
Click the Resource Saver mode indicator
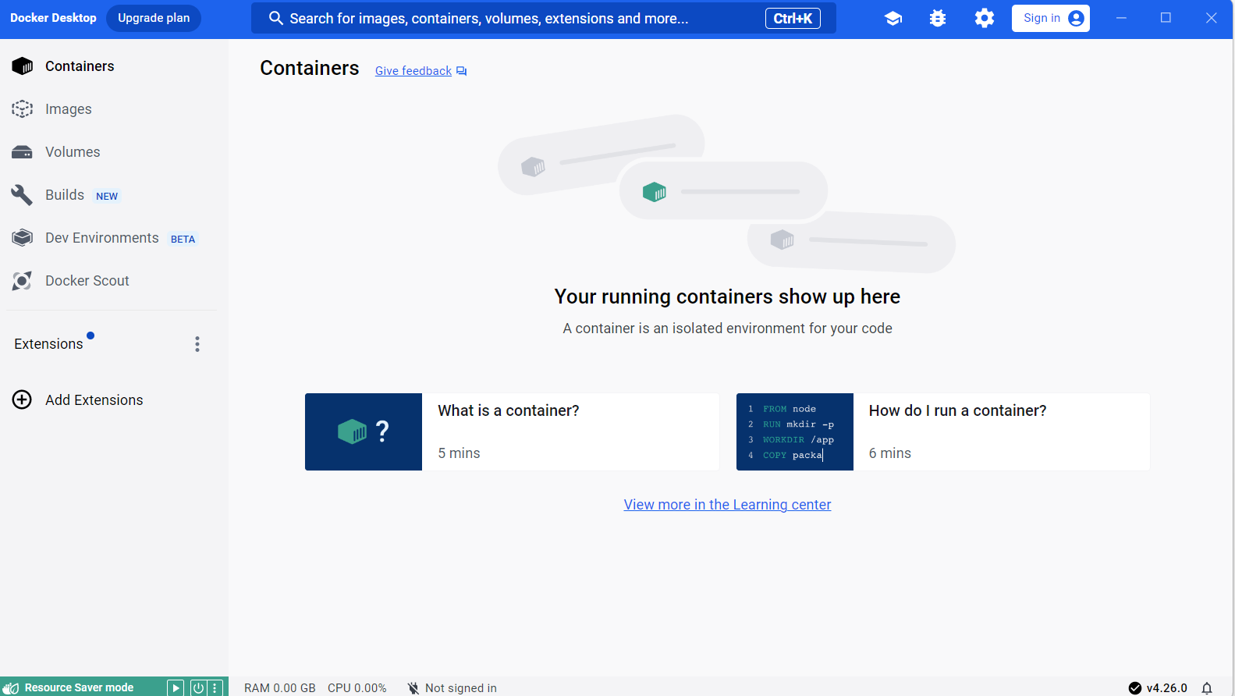[x=69, y=687]
